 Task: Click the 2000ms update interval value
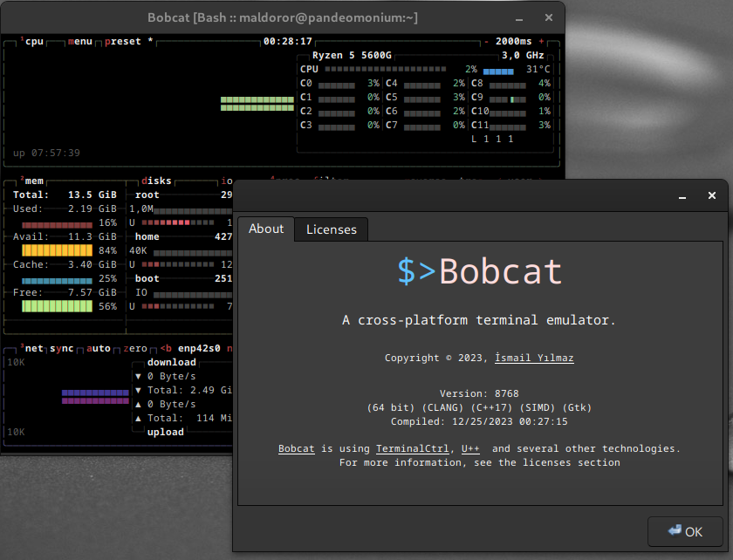click(x=513, y=41)
